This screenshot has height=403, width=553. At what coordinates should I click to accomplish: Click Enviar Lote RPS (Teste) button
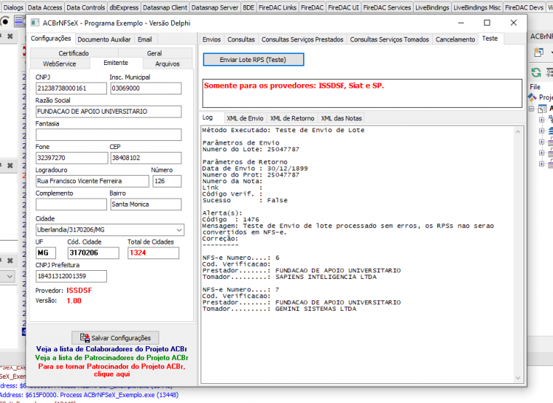(x=253, y=60)
